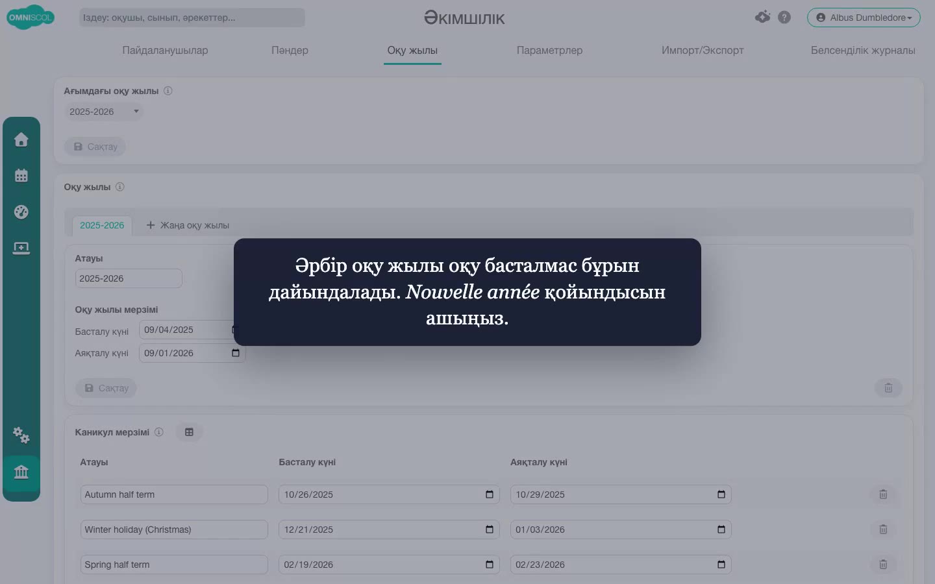Click the search field Іздеу: оқушы, сынып

192,18
